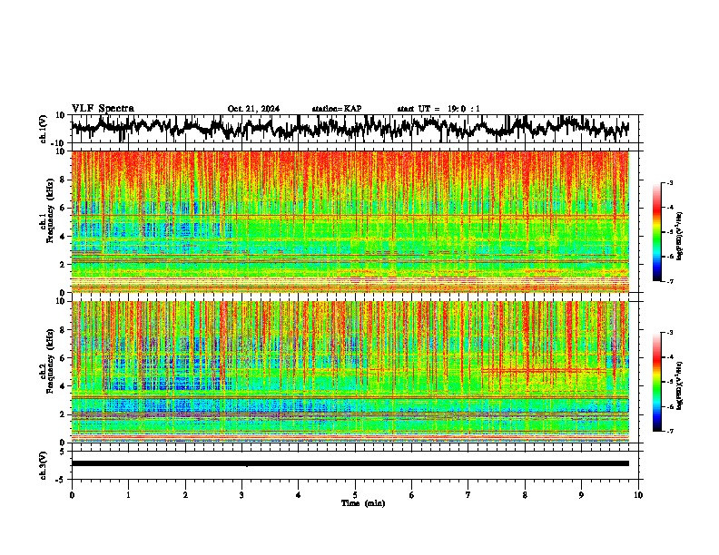The width and height of the screenshot is (719, 555).
Task: Click the "4" kHz tick of ch.2 spectrogram
Action: click(64, 386)
